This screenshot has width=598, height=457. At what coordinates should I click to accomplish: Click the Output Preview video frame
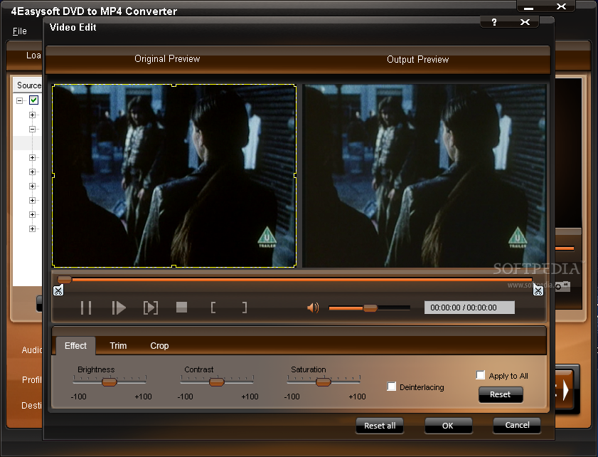click(424, 176)
